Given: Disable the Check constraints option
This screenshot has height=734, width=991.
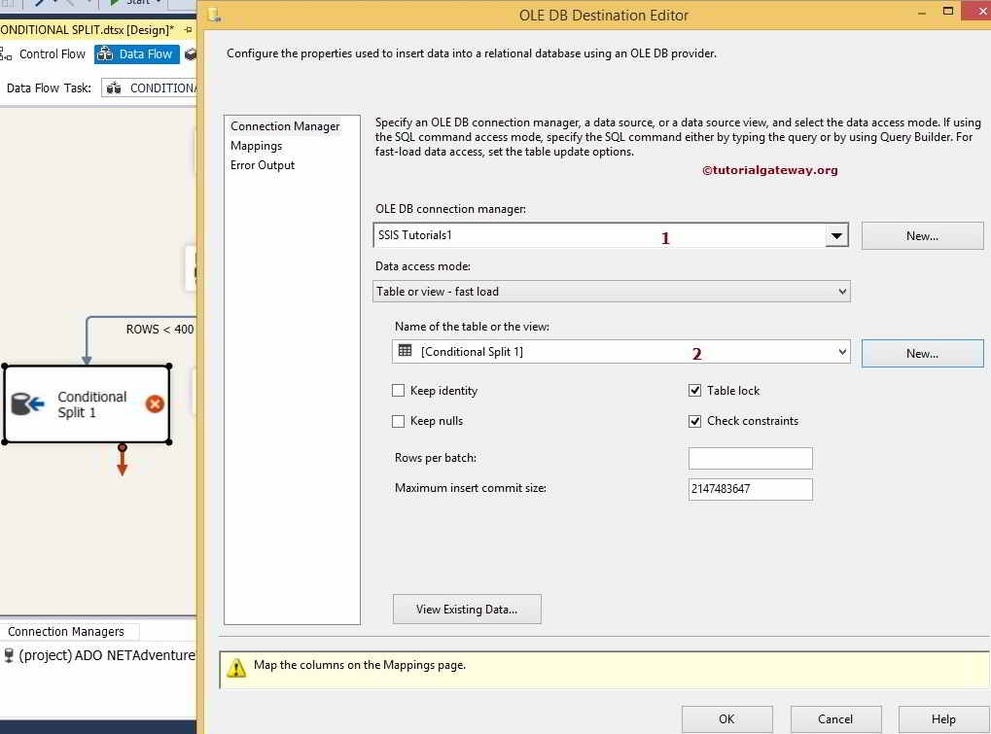Looking at the screenshot, I should [694, 421].
